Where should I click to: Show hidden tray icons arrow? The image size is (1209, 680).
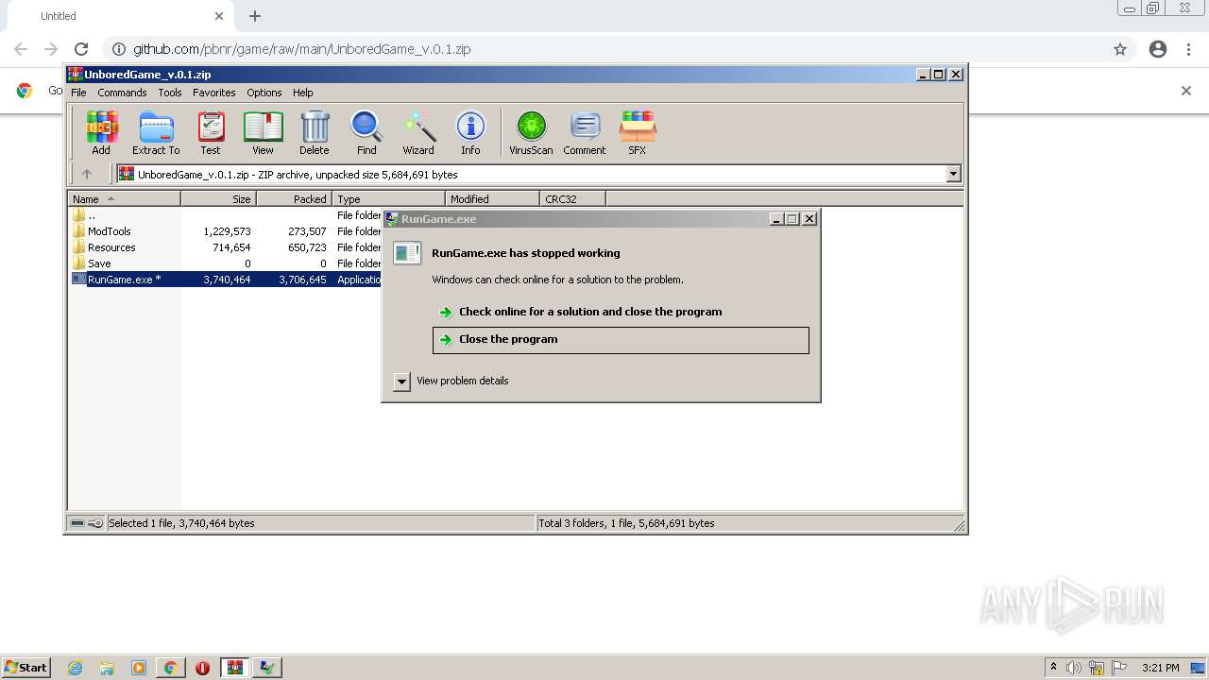1053,668
